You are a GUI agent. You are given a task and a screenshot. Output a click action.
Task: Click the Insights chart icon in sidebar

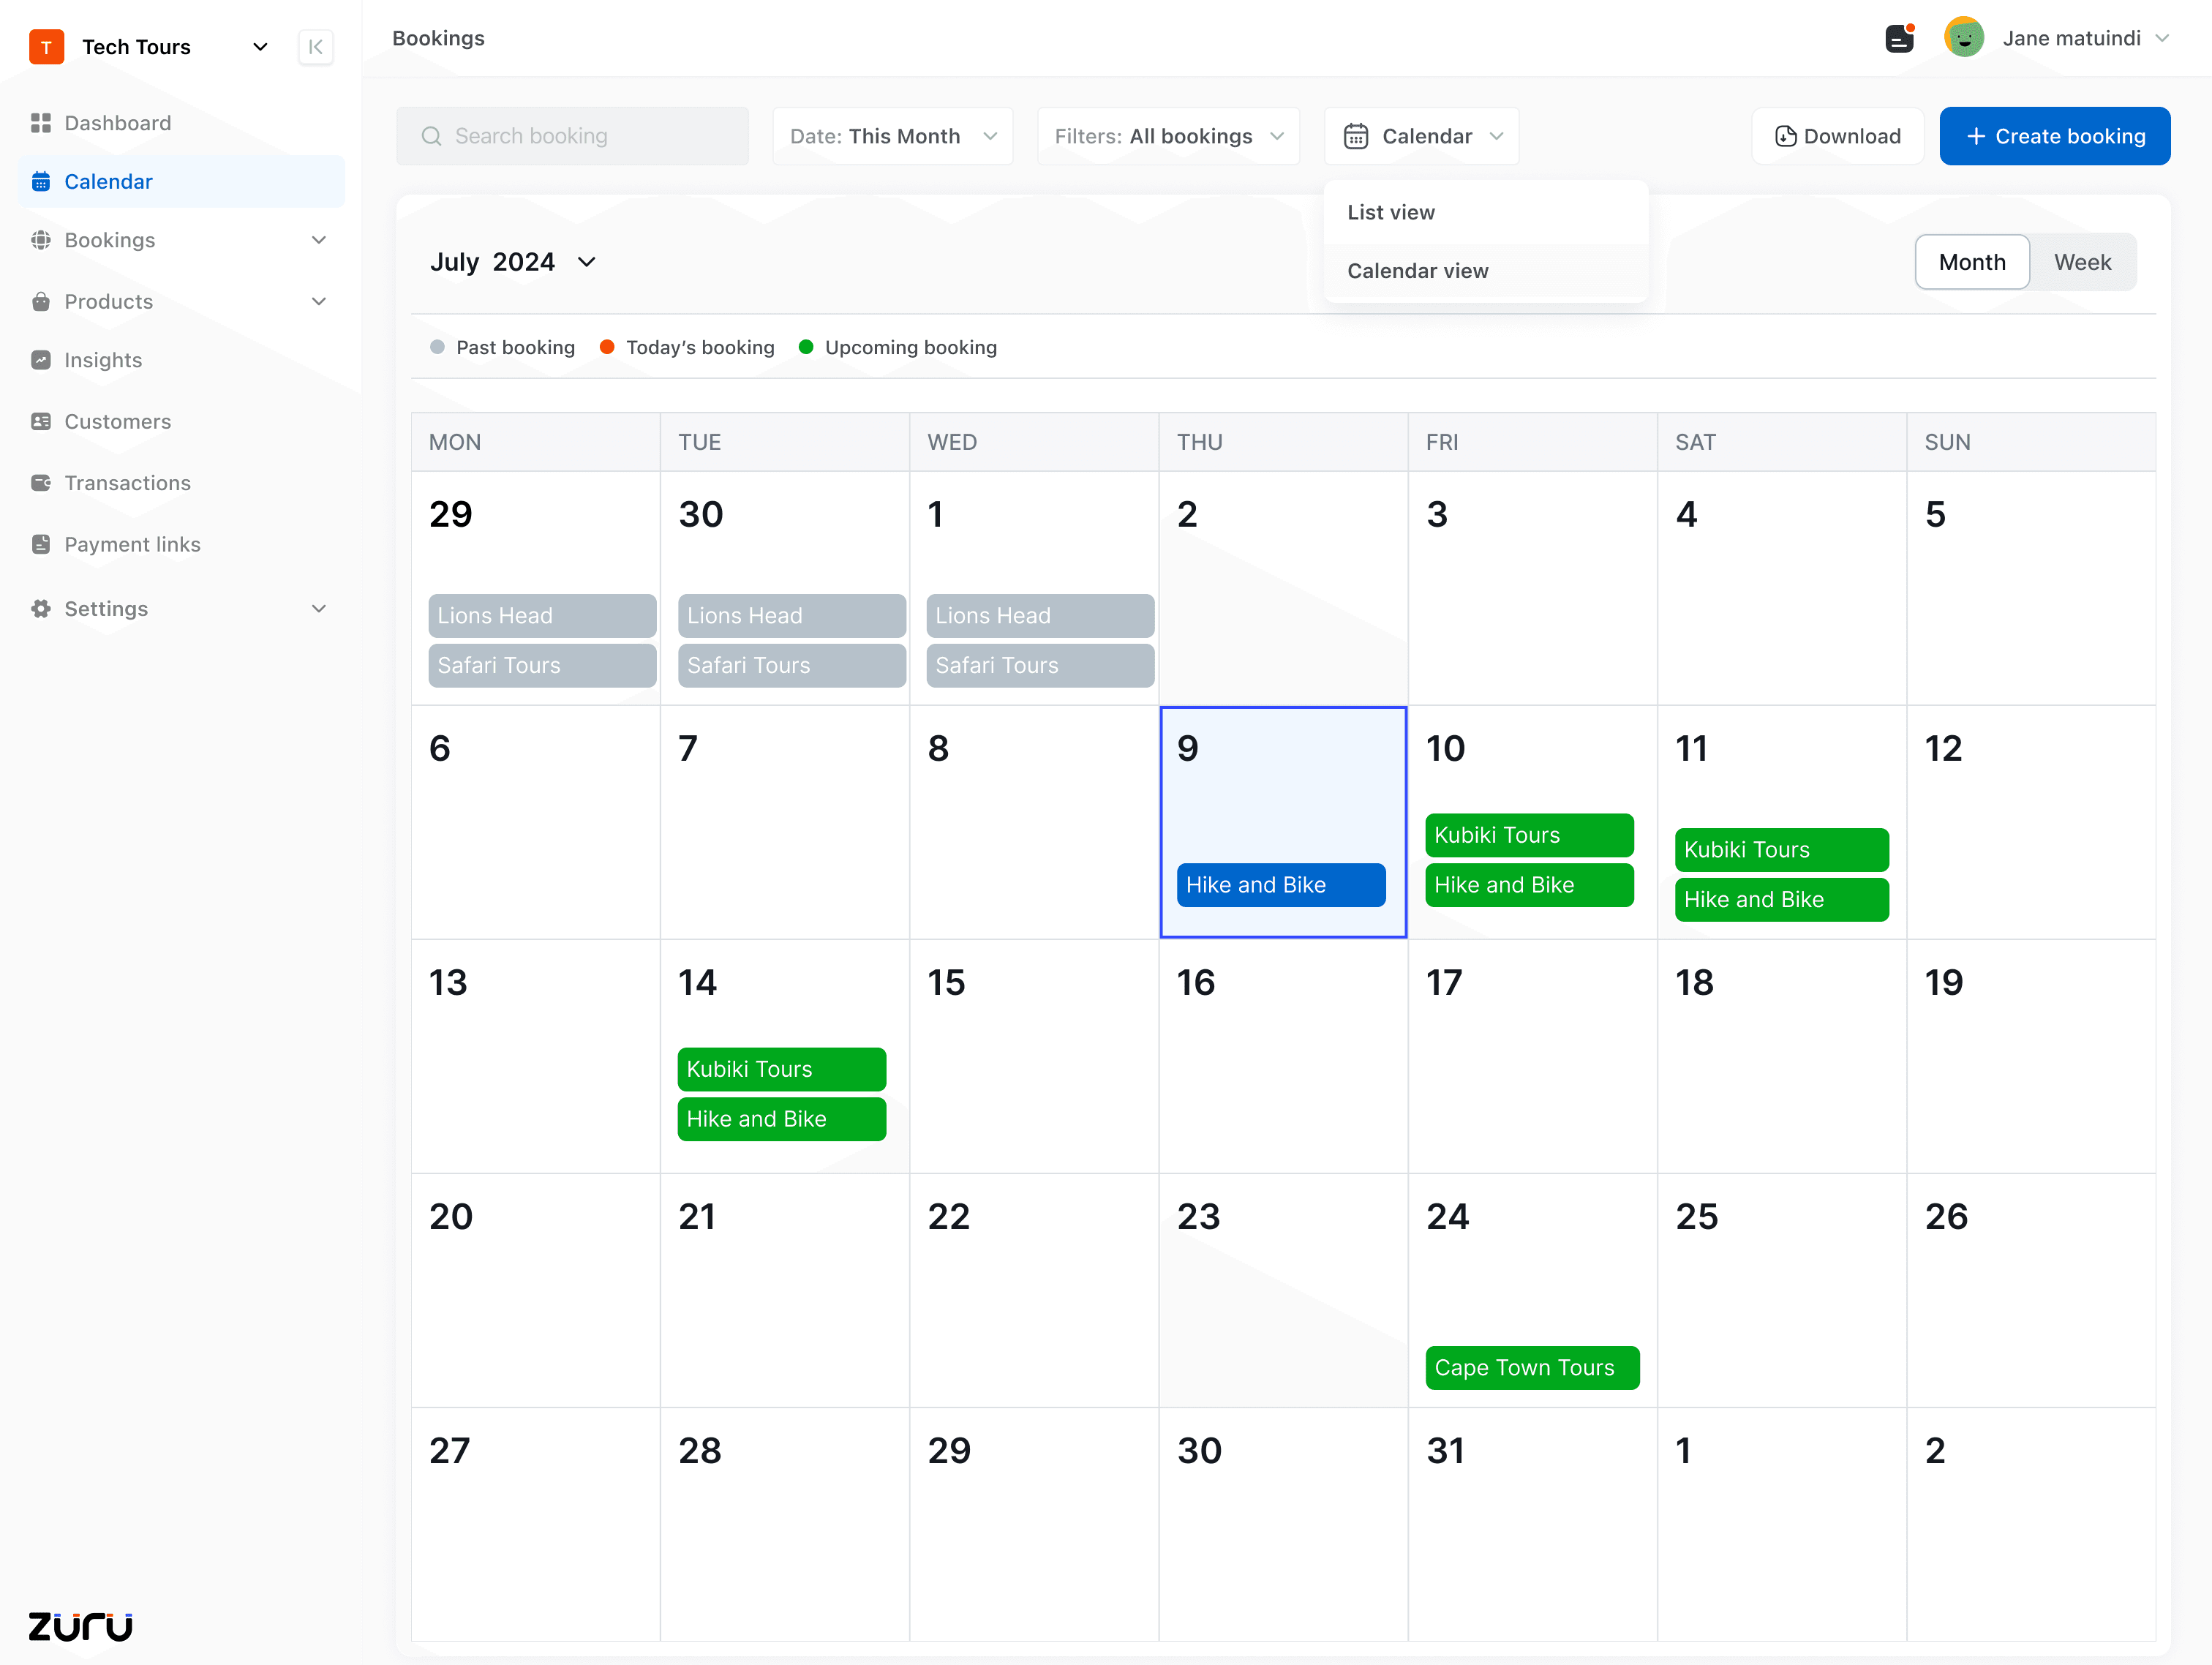[41, 360]
